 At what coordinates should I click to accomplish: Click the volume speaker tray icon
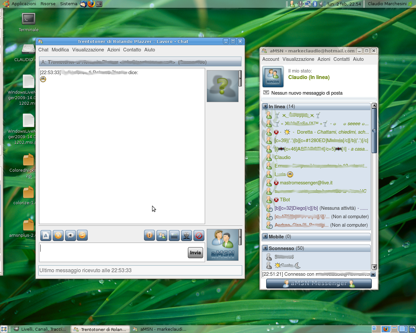coord(322,4)
